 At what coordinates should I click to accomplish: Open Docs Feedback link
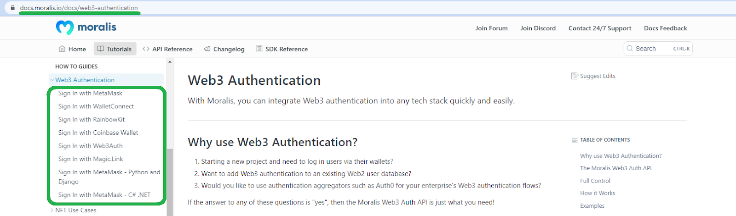pos(665,28)
